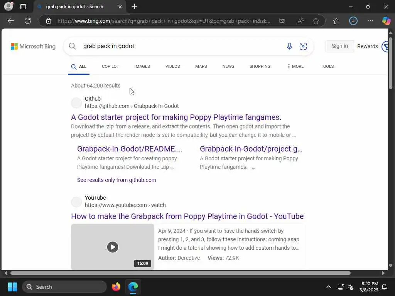Open browser Settings and more menu
395x296 pixels.
[x=370, y=21]
